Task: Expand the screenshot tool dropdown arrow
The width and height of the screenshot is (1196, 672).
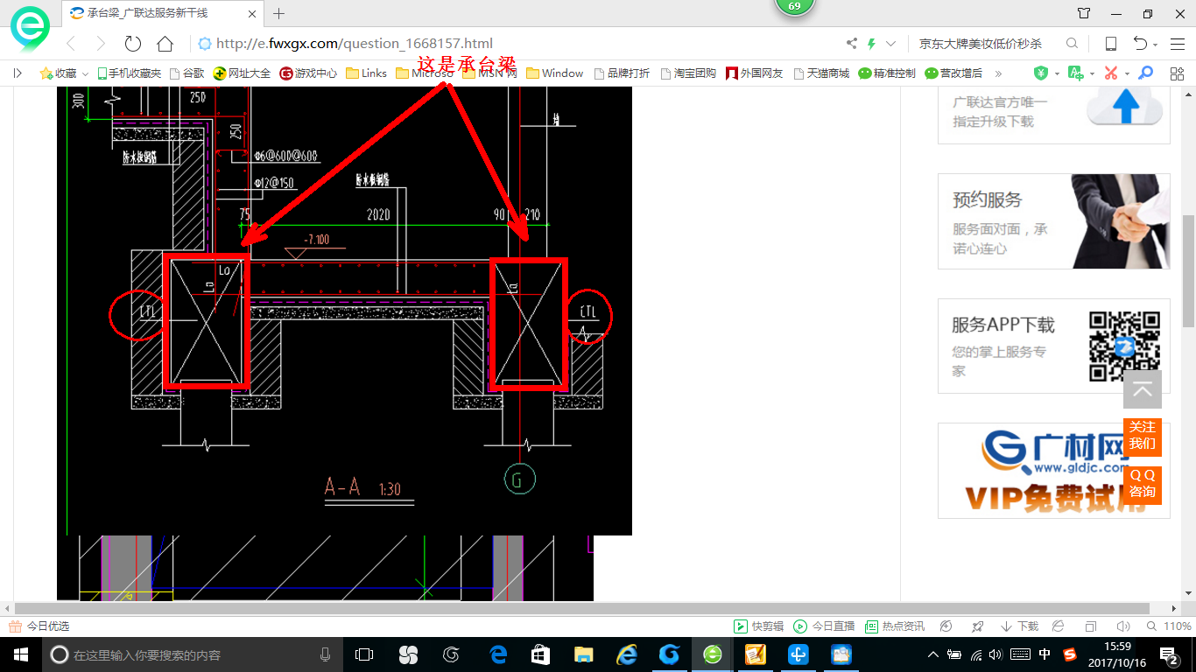Action: (1127, 74)
